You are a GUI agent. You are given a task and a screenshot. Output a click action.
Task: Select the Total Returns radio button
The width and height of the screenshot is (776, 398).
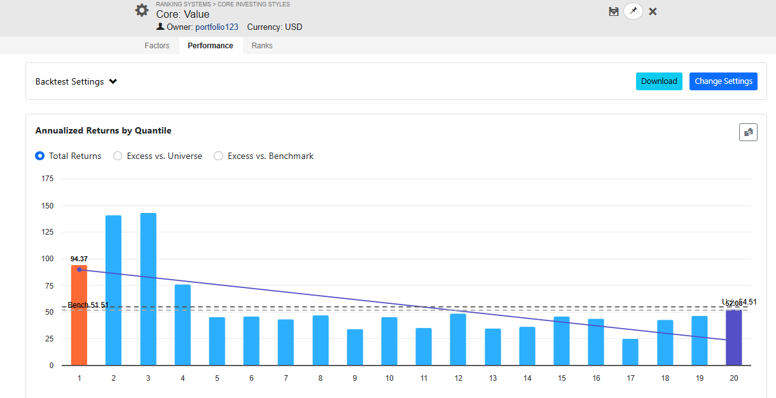coord(40,156)
